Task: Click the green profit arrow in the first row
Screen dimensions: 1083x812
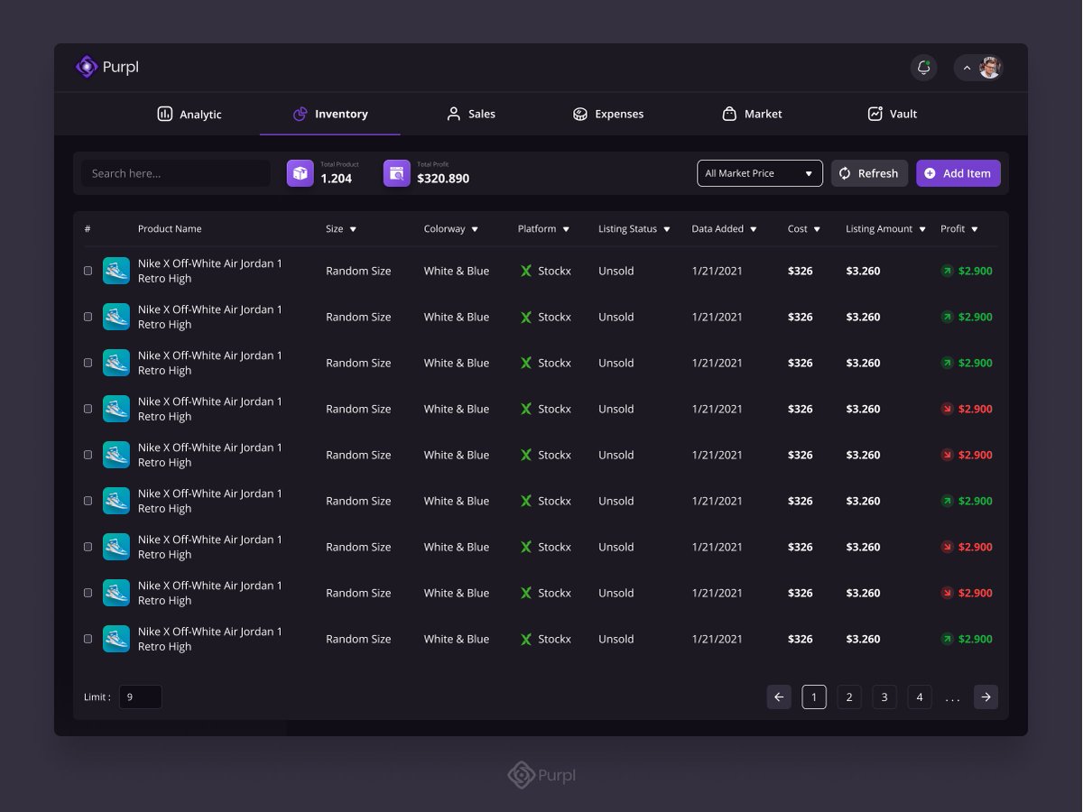Action: (947, 271)
